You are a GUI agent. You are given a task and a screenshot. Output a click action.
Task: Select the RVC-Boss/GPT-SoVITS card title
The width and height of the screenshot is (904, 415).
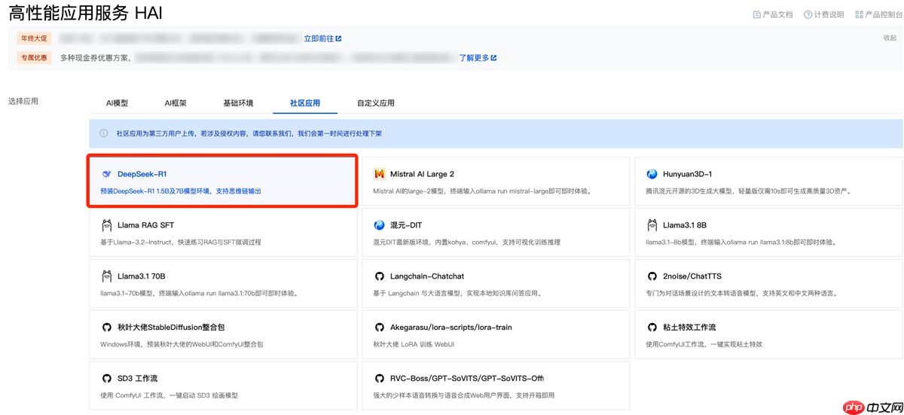click(467, 379)
